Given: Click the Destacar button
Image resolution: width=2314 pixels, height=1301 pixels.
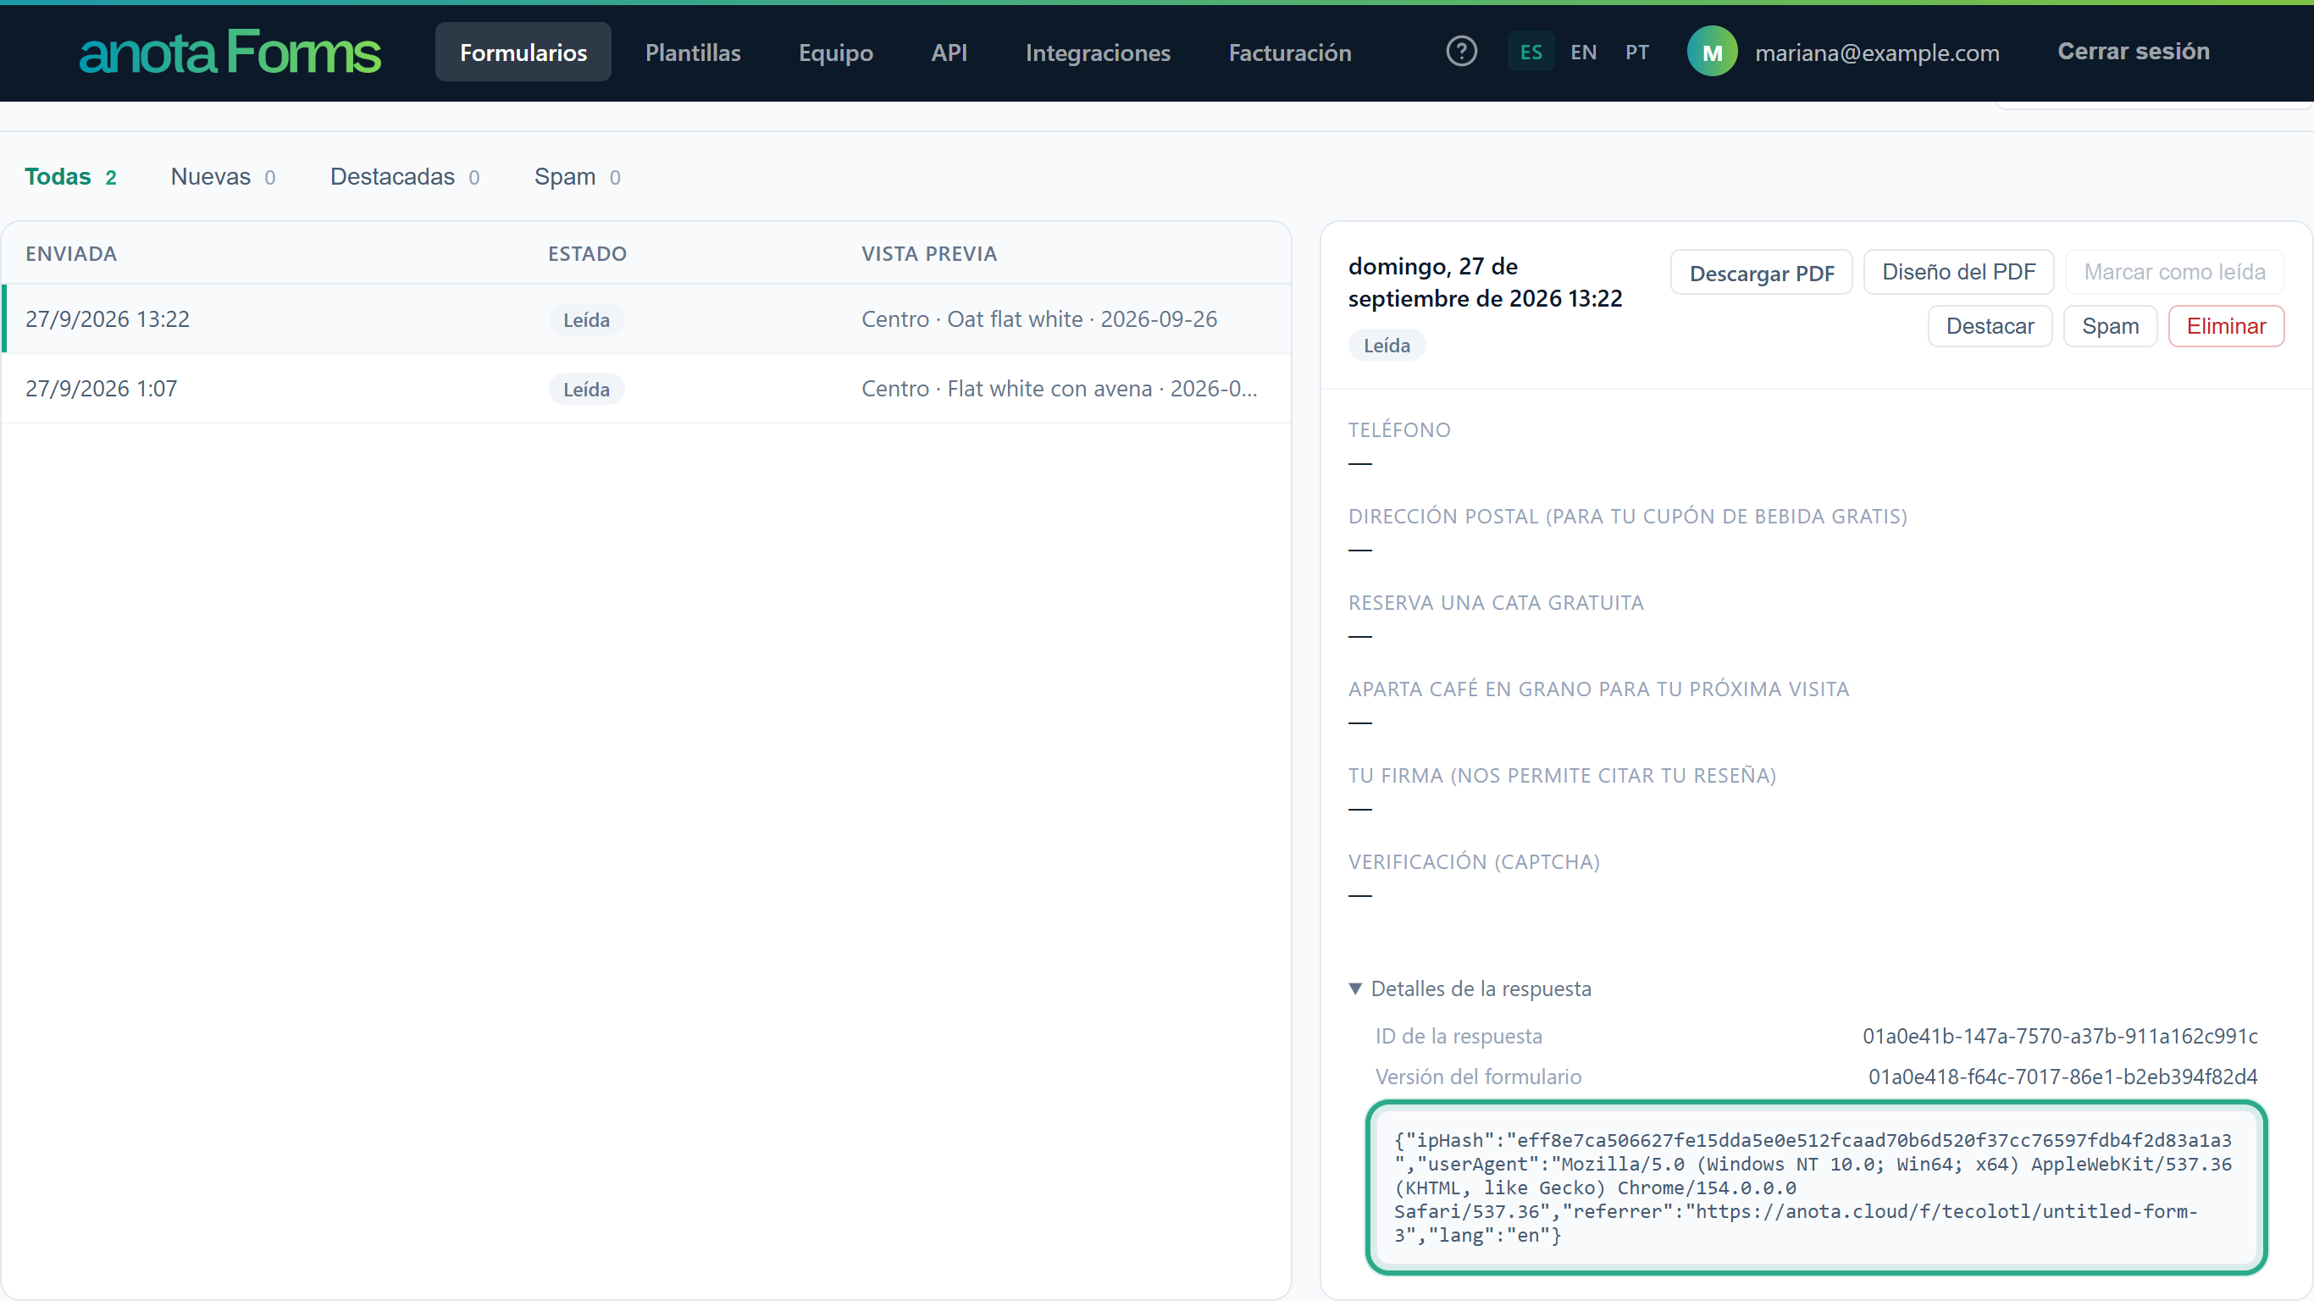Looking at the screenshot, I should pos(1990,326).
